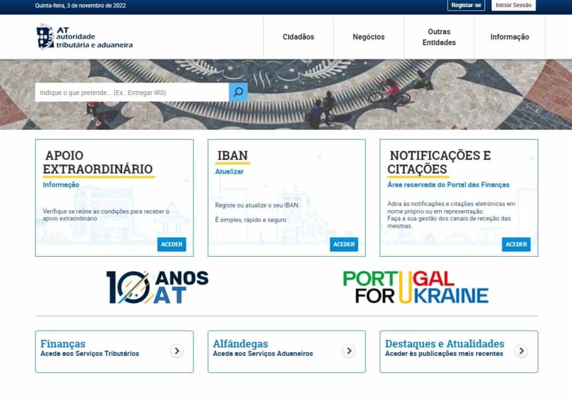The height and width of the screenshot is (402, 572).
Task: Open the Portugal for Ukraine banner
Action: pos(416,287)
